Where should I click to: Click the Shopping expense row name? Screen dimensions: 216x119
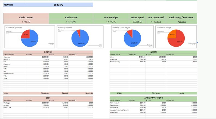click(14, 64)
